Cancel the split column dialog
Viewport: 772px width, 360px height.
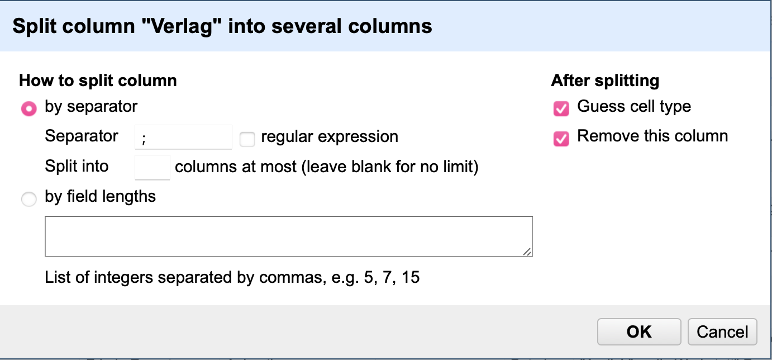[x=722, y=332]
